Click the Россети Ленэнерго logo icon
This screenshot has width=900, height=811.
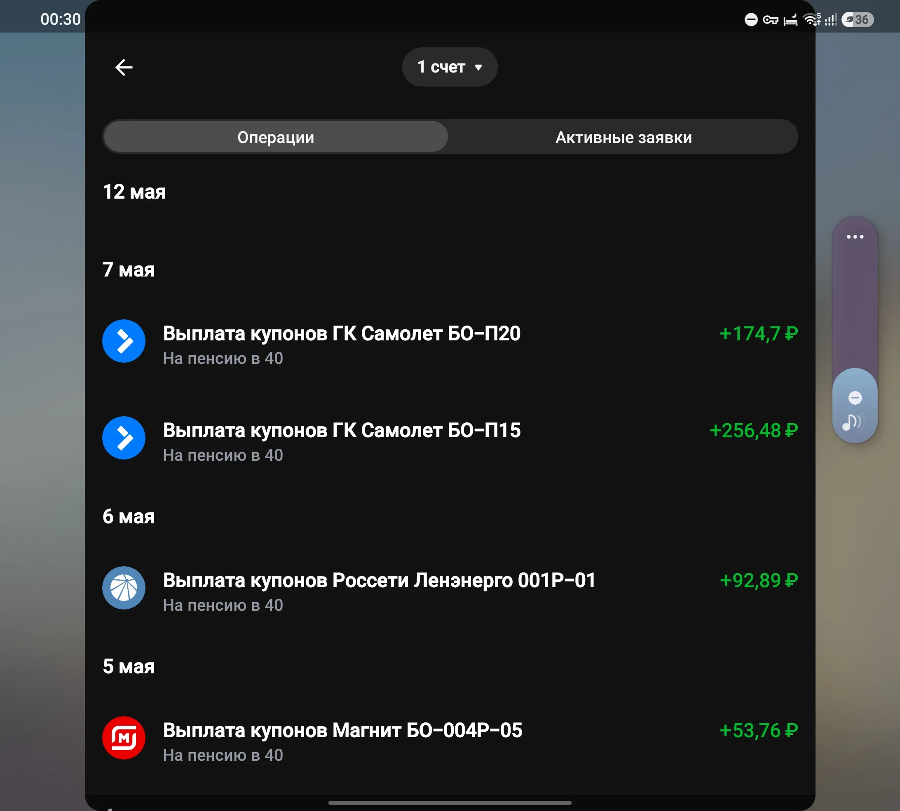tap(124, 588)
